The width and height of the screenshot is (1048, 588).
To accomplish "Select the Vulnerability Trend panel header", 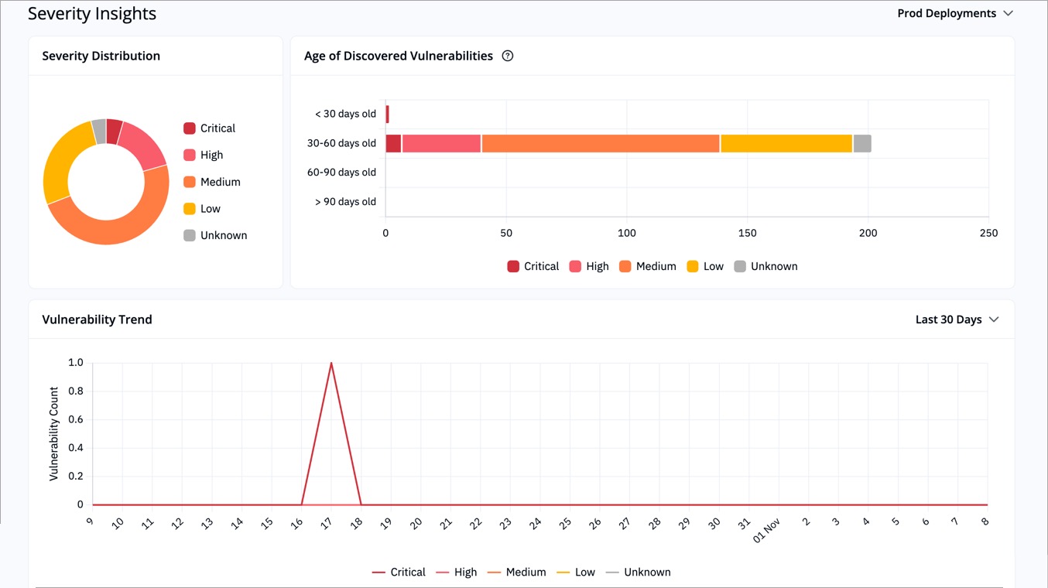I will pos(97,319).
